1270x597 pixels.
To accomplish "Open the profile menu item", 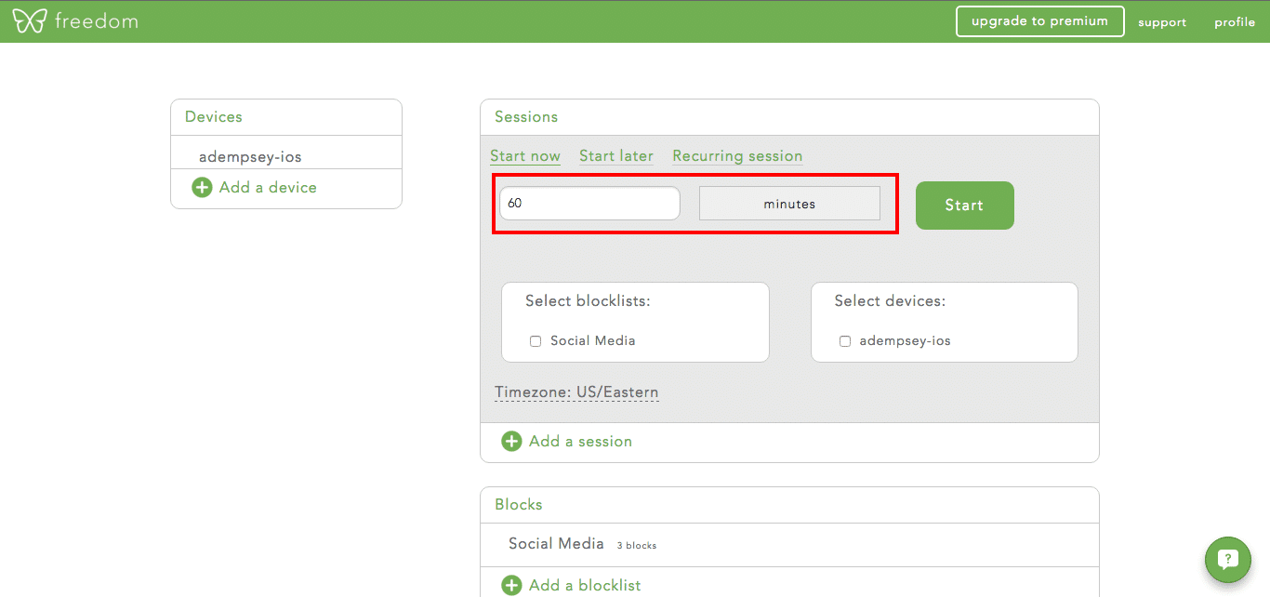I will (x=1235, y=22).
